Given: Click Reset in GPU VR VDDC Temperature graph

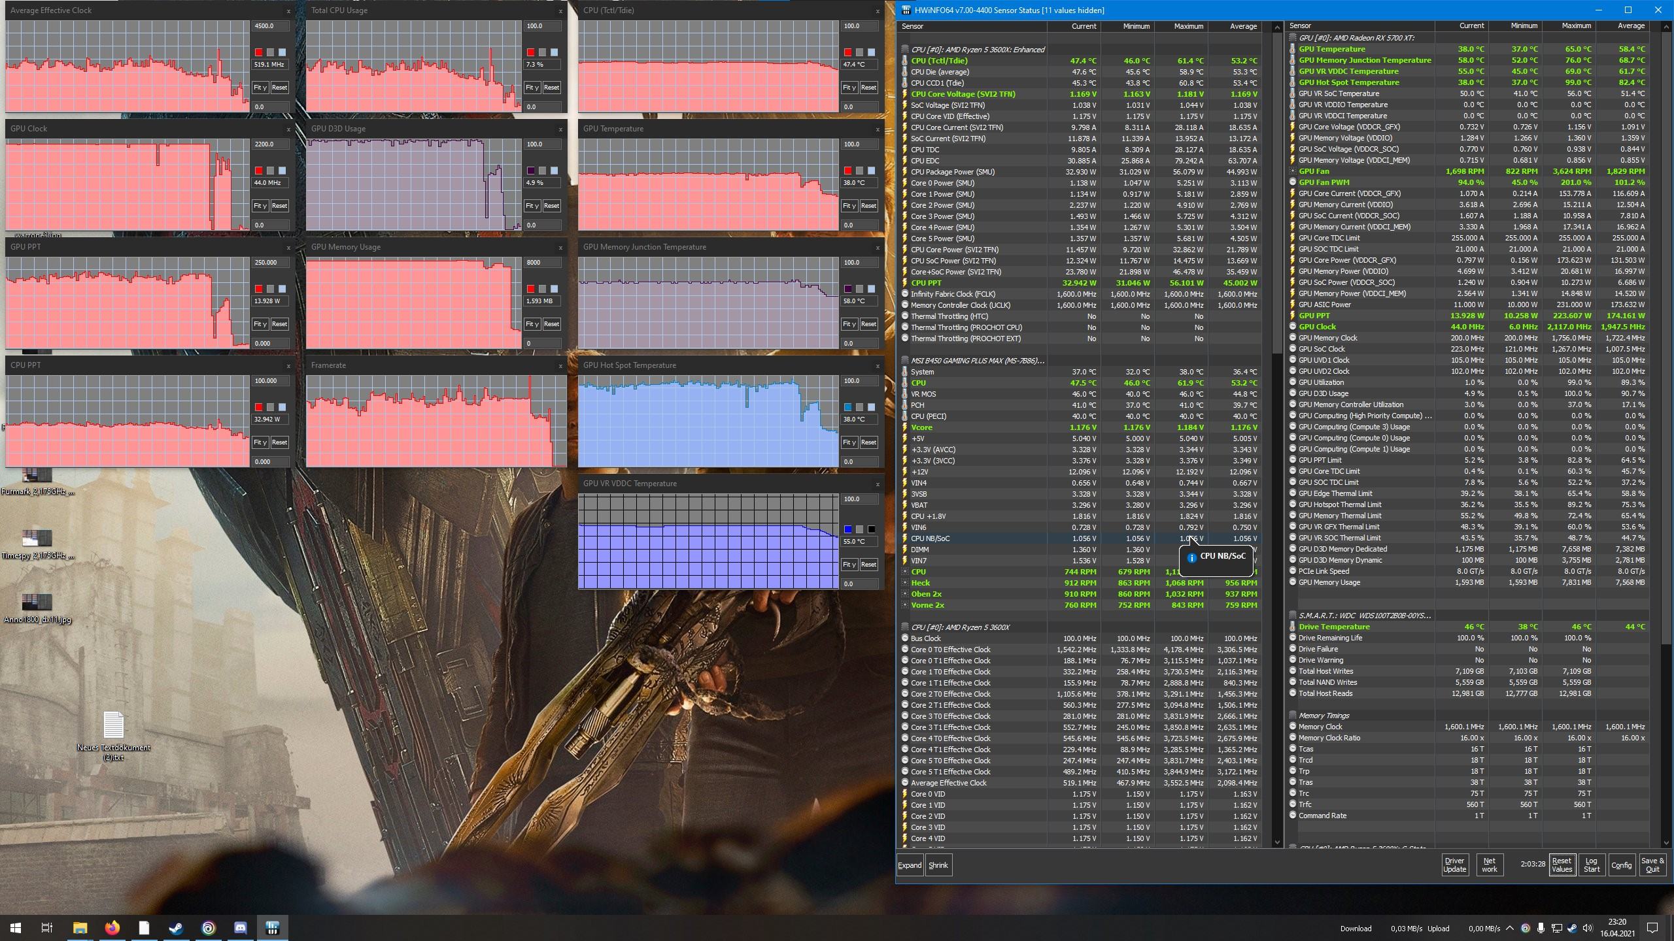Looking at the screenshot, I should 868,565.
